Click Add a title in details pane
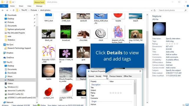The width and height of the screenshot is (189, 106). [x=170, y=52]
